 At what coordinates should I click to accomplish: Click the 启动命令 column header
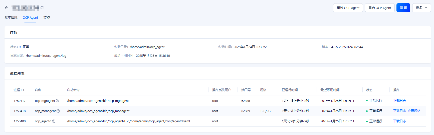pos(73,90)
